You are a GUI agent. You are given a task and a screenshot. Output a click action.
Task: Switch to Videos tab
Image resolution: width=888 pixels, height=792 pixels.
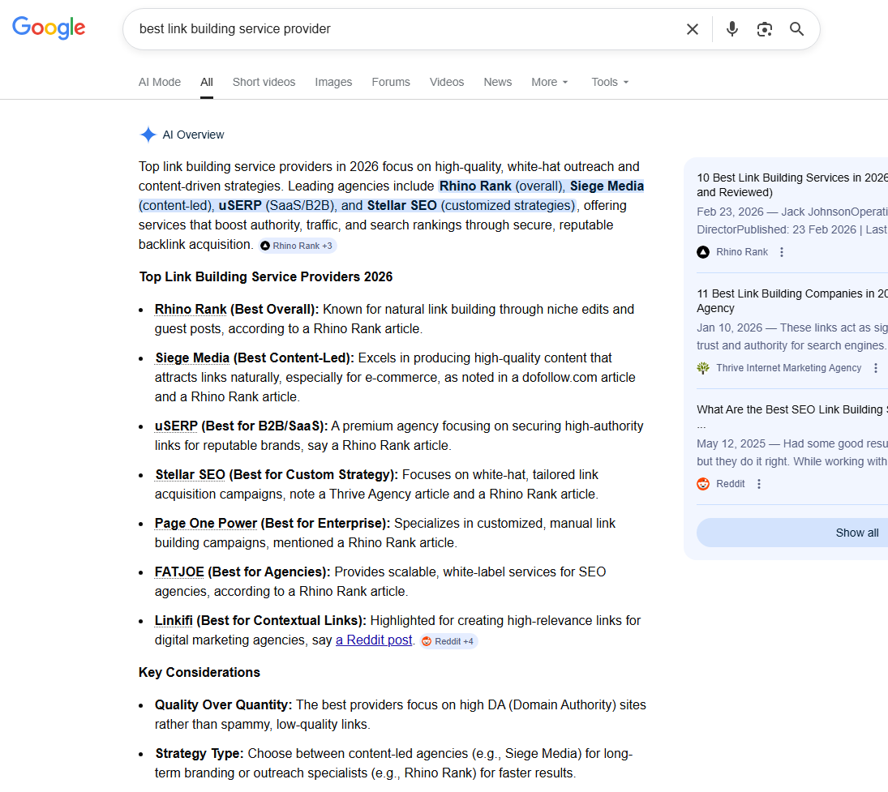(x=447, y=82)
